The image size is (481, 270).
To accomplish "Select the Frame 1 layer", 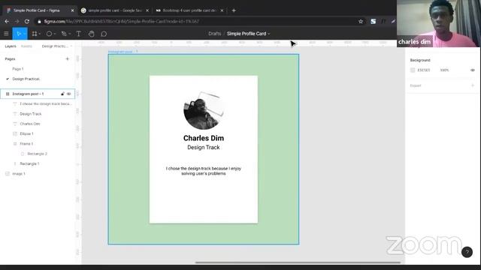I will (x=26, y=144).
